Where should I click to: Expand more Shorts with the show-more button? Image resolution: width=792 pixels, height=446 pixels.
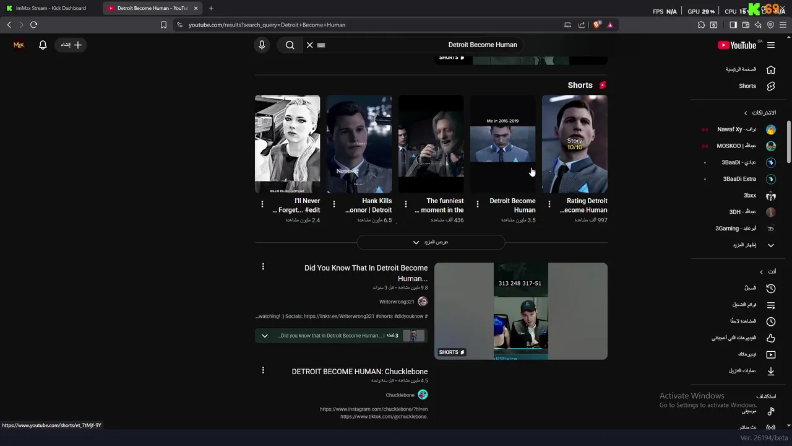(x=431, y=242)
